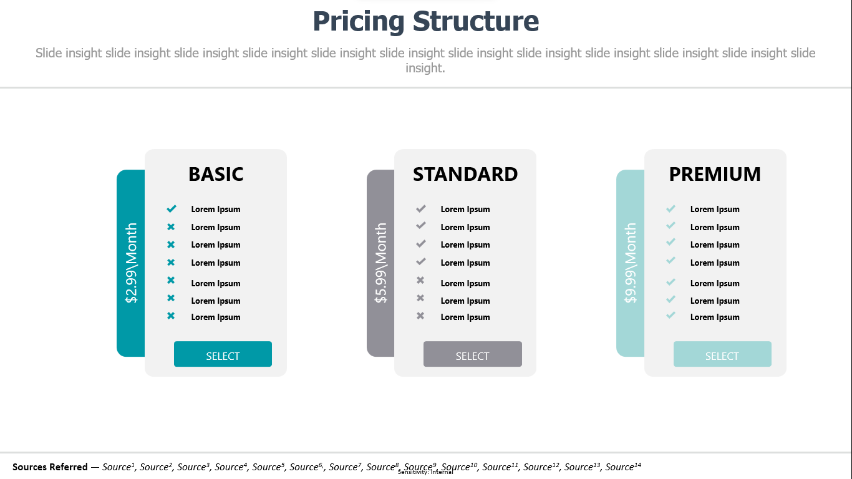This screenshot has height=479, width=852.
Task: Choose the BASIC plan SELECT button
Action: [223, 354]
